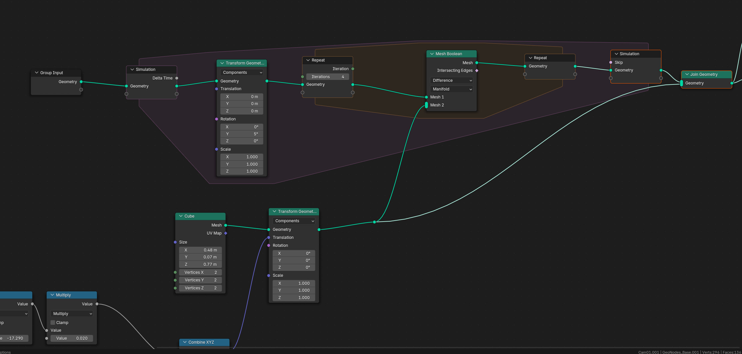Edit Cube Size Z value 0.77 m
Image resolution: width=742 pixels, height=354 pixels.
point(200,265)
